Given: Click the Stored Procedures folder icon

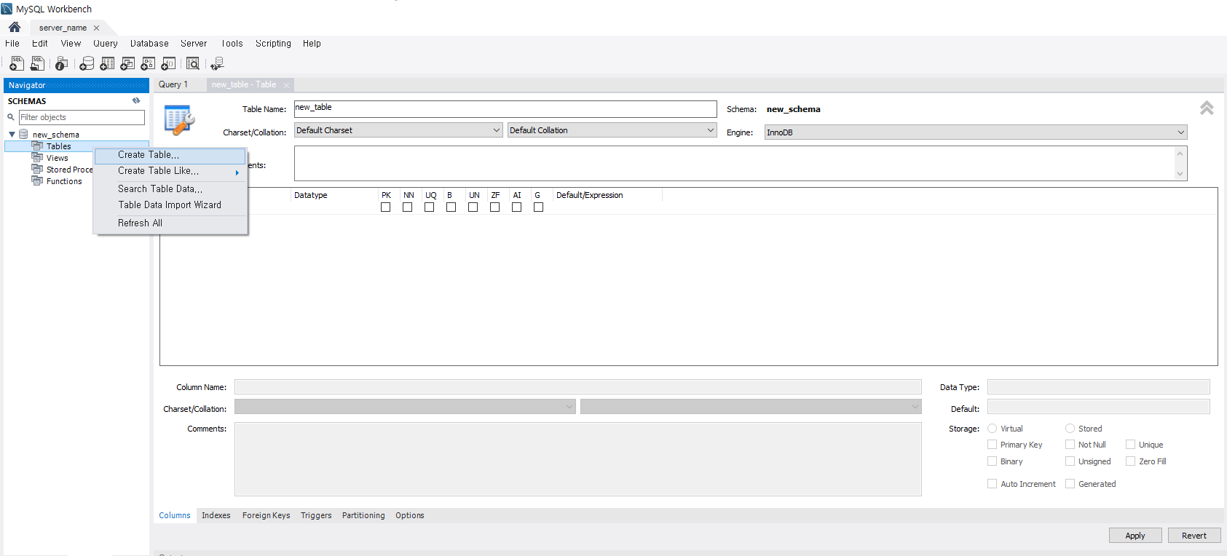Looking at the screenshot, I should tap(37, 170).
